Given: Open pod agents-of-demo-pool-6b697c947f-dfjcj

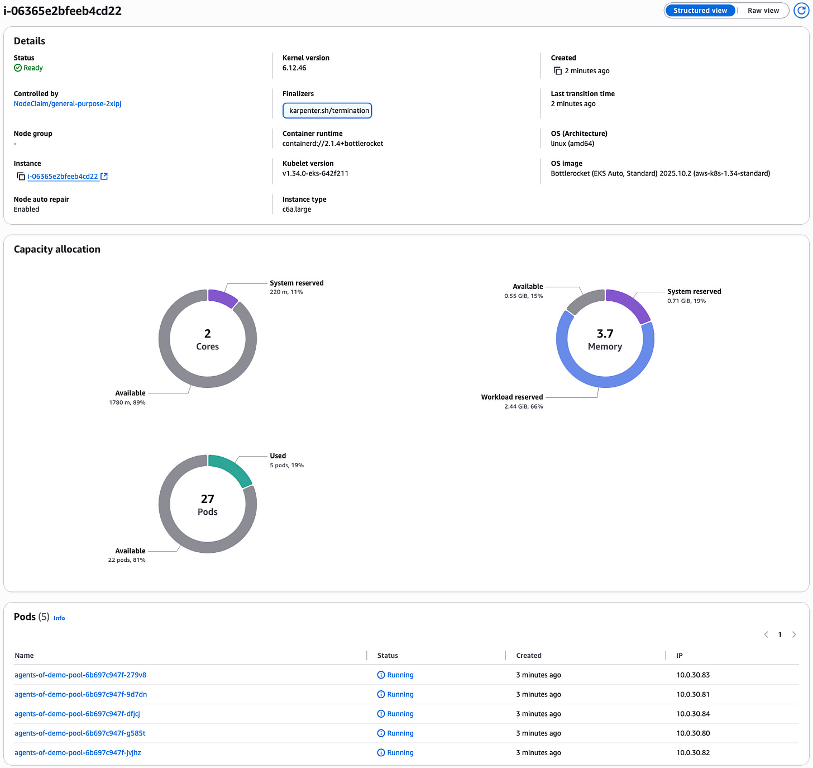Looking at the screenshot, I should click(76, 714).
